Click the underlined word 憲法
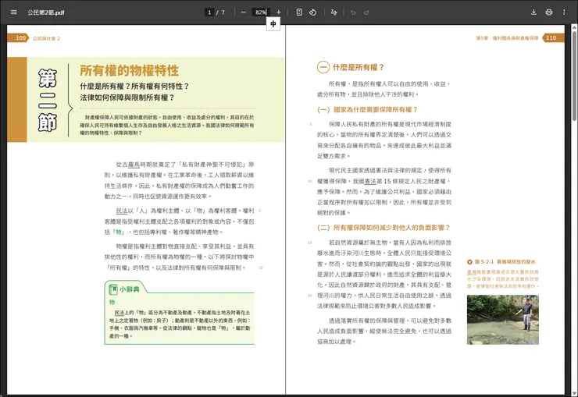The image size is (578, 397). click(370, 182)
